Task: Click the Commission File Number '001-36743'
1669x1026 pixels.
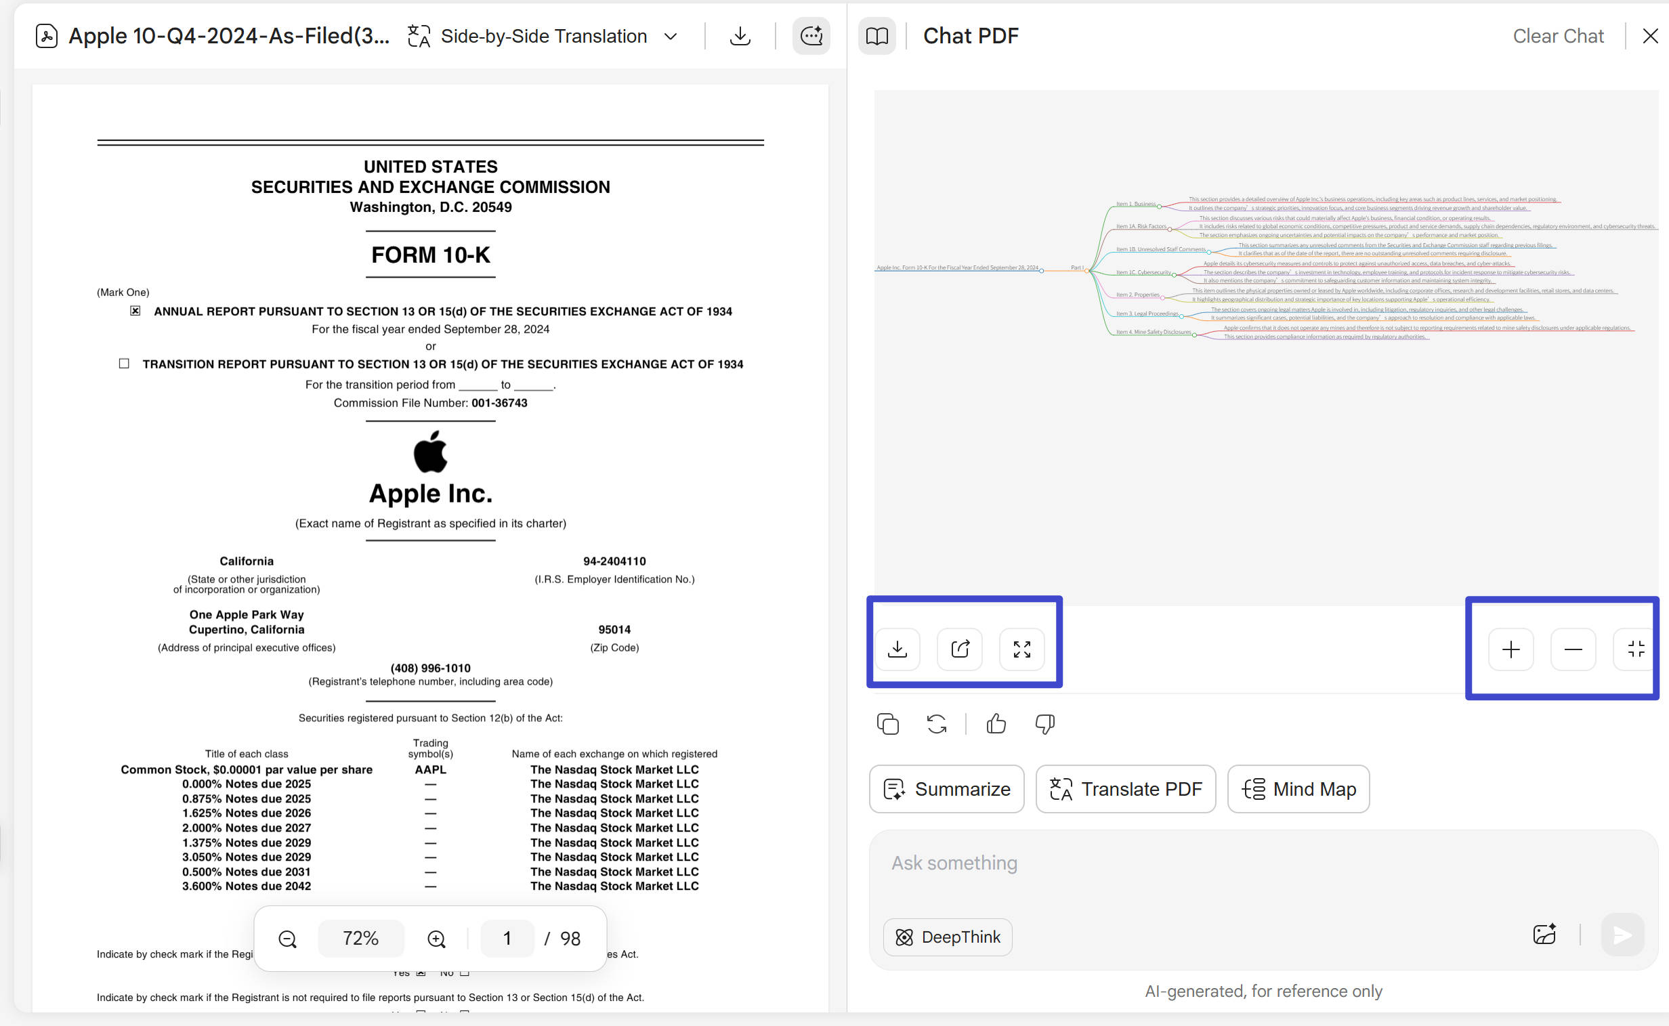Action: click(x=499, y=403)
